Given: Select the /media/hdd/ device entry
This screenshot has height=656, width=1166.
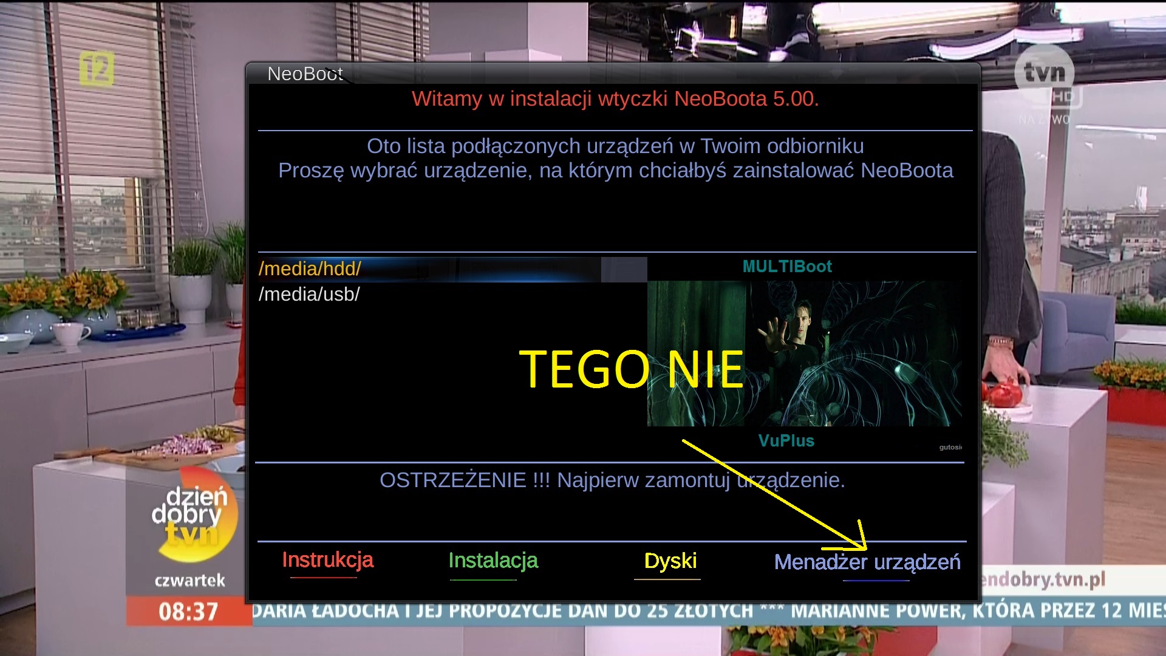Looking at the screenshot, I should [452, 269].
